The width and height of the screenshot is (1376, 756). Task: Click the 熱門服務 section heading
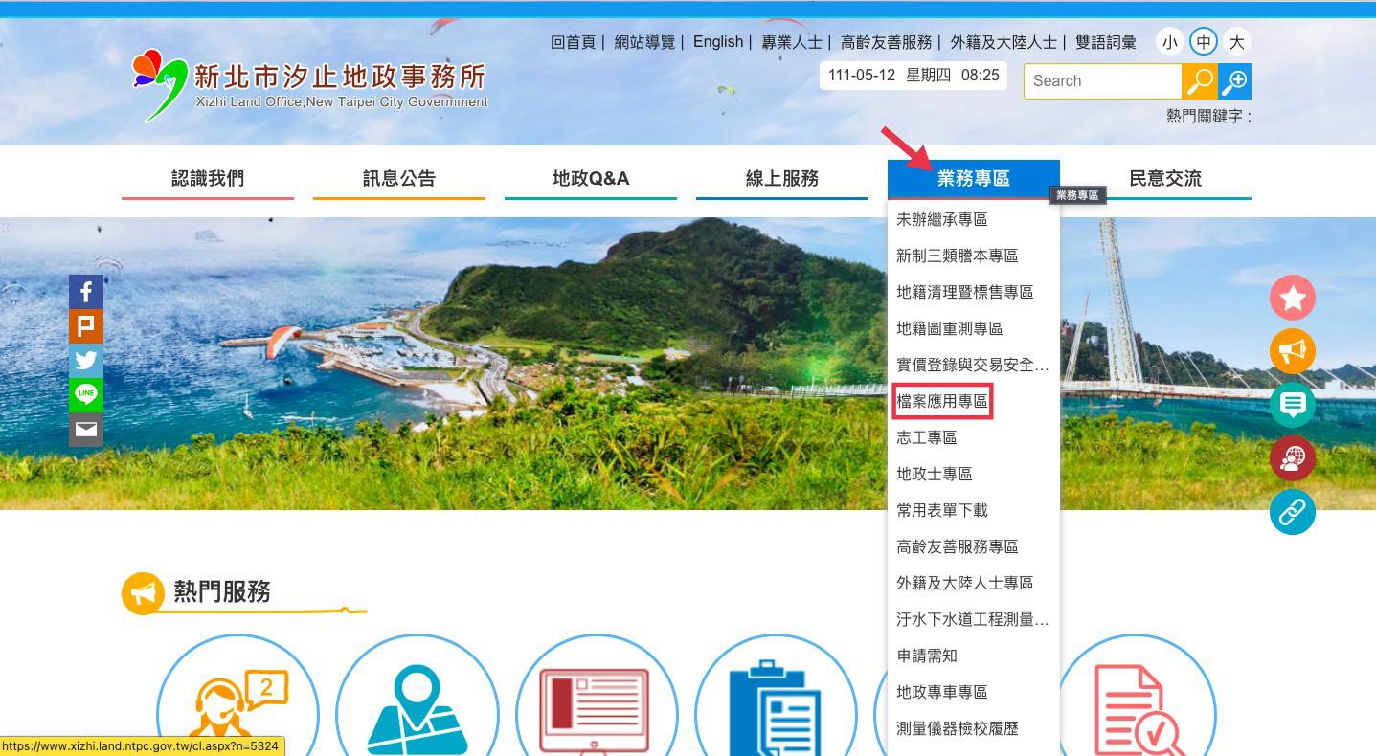(x=222, y=592)
